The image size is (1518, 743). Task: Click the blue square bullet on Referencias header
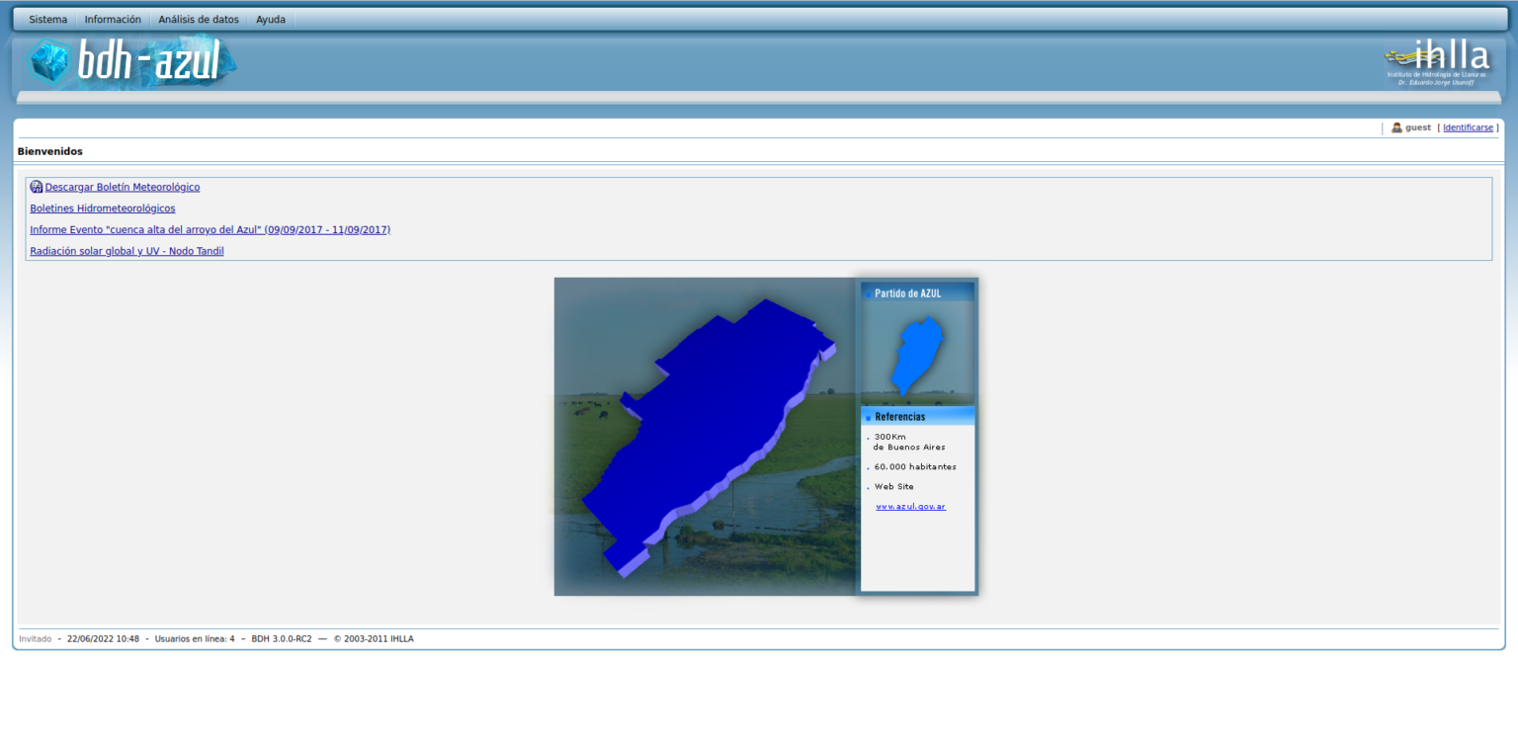(867, 416)
